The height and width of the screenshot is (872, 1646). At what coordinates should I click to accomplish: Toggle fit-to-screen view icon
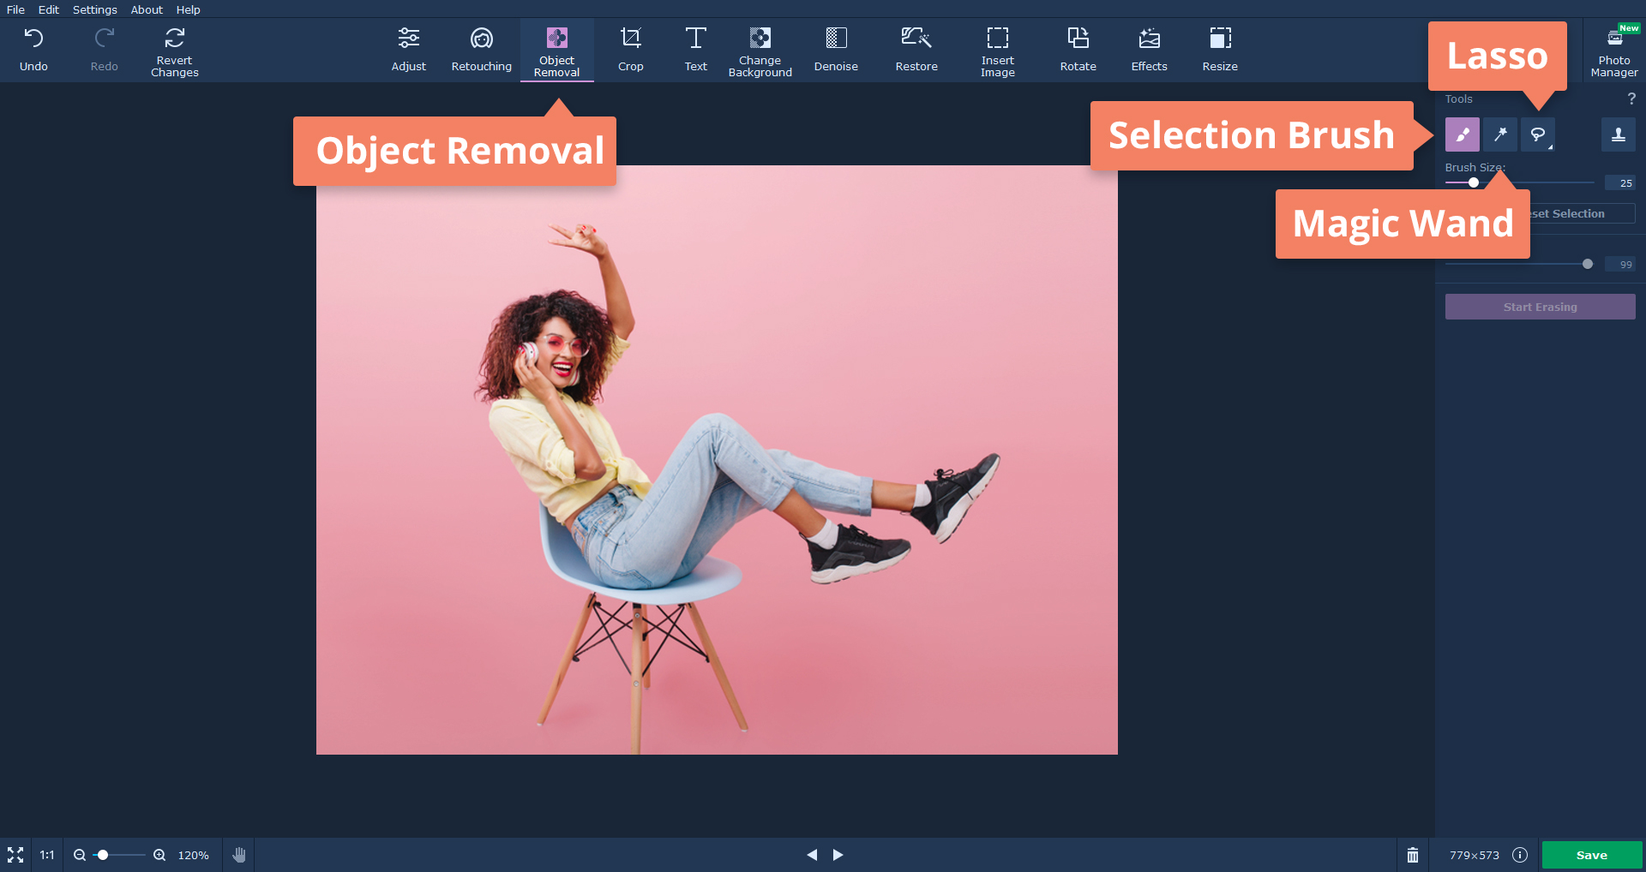point(15,855)
